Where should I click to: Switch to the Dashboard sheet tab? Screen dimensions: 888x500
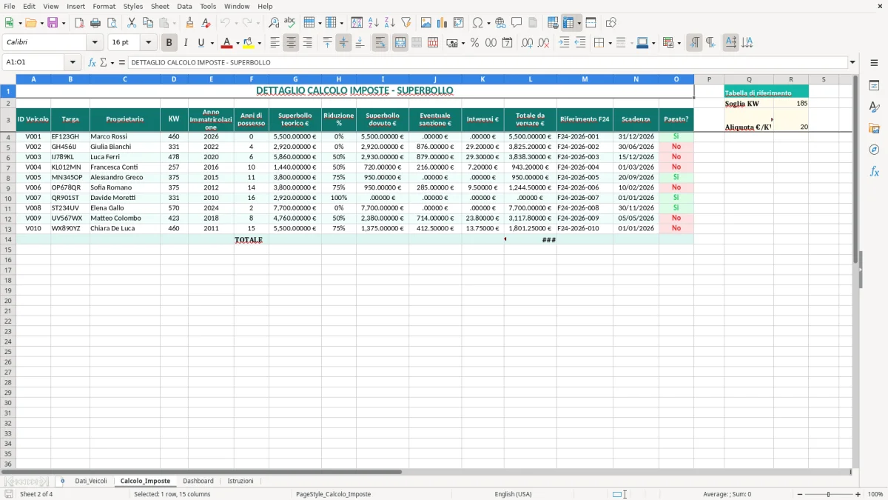[198, 481]
